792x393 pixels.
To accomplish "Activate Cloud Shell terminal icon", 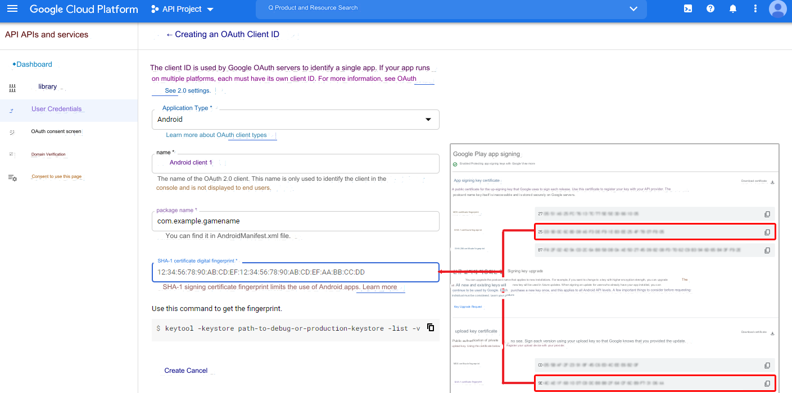I will point(687,9).
